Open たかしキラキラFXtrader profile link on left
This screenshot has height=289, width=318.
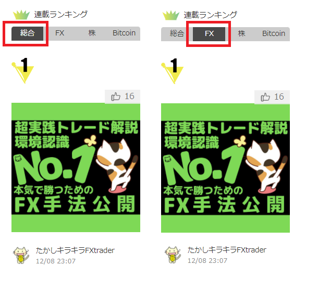75,250
